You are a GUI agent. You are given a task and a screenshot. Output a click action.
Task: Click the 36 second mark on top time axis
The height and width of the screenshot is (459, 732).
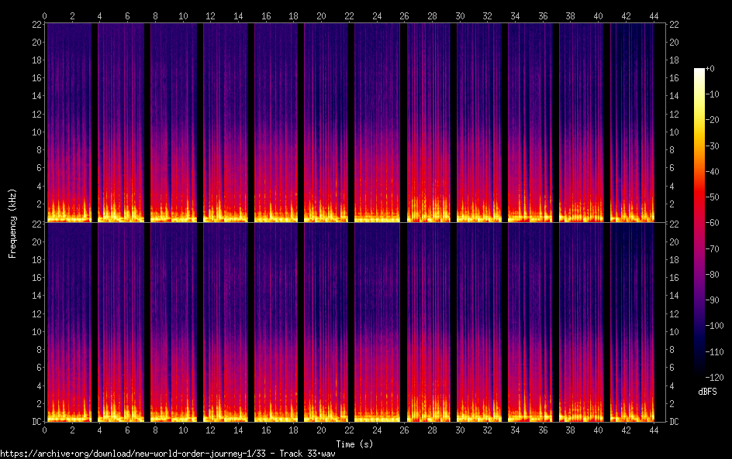(x=543, y=15)
